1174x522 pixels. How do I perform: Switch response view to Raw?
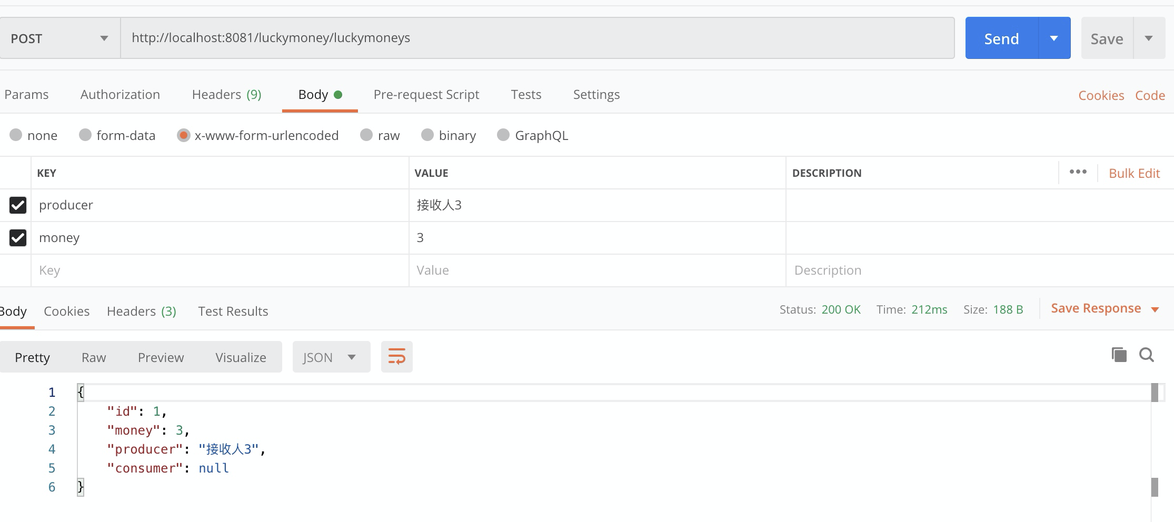point(94,357)
